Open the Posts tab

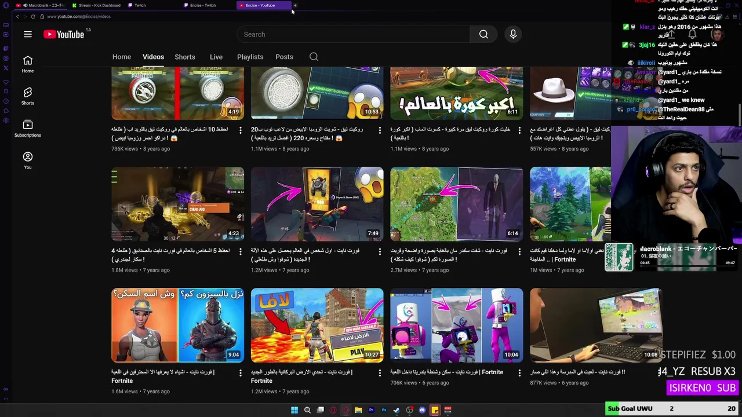click(284, 57)
